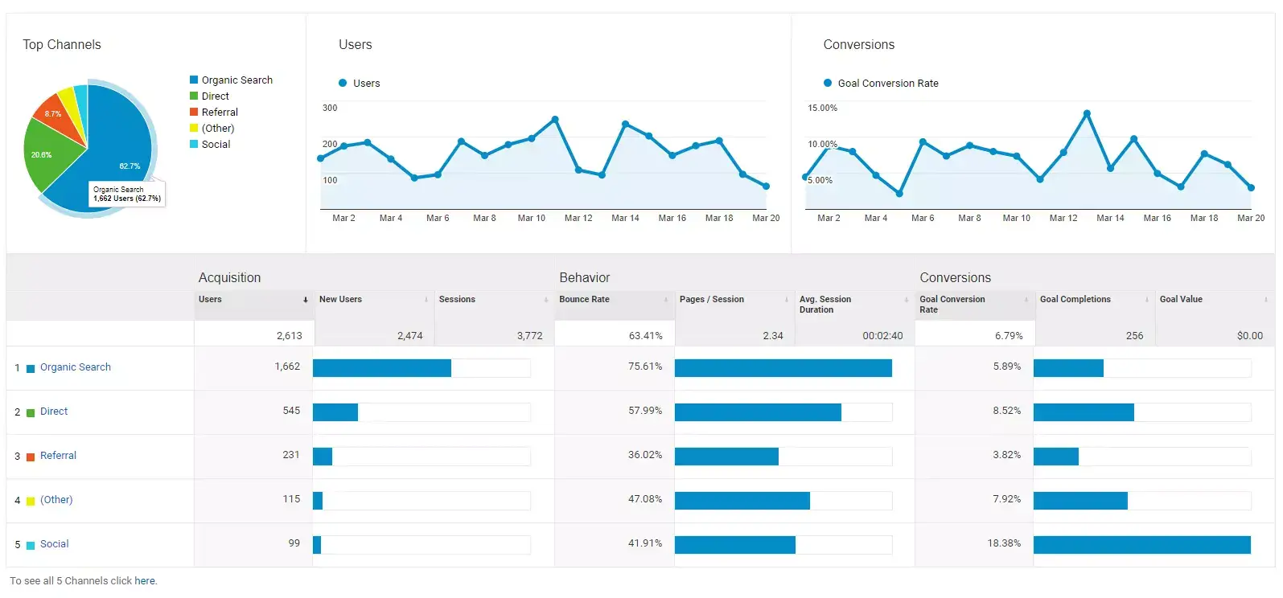
Task: Click goal value total $0.00
Action: (1250, 336)
